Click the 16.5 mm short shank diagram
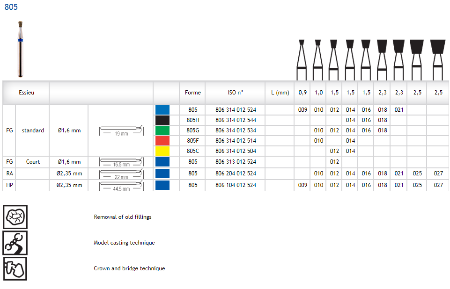Image resolution: width=450 pixels, height=289 pixels. (121, 162)
